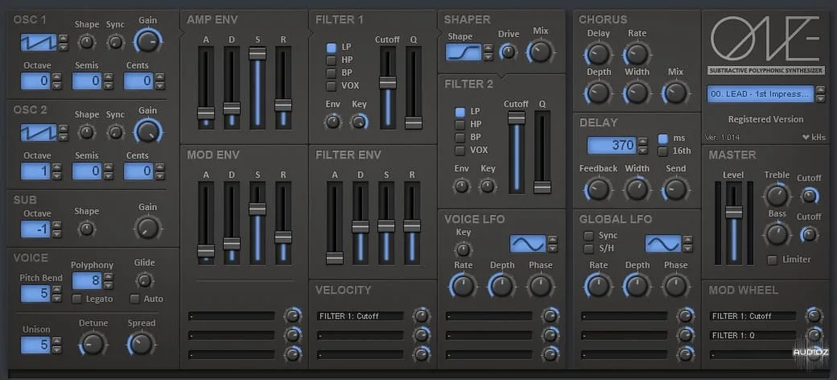Click the OSC 1 Semis value field
Image resolution: width=837 pixels, height=380 pixels.
[x=86, y=81]
